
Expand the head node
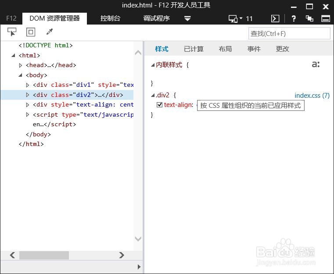pyautogui.click(x=21, y=65)
